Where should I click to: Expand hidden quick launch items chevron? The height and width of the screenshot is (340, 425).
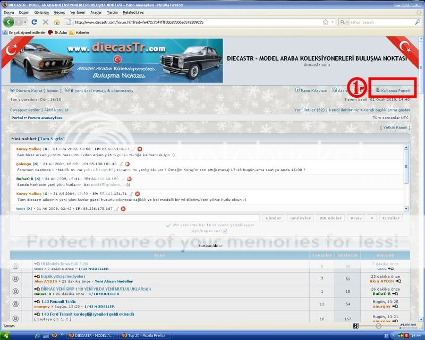pyautogui.click(x=62, y=335)
